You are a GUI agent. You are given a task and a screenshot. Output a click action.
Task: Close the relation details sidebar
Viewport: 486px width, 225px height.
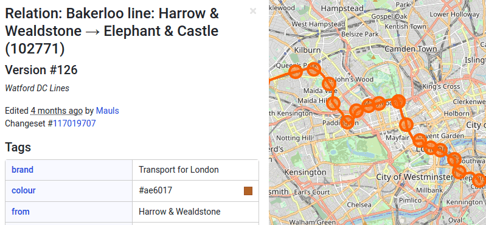253,11
